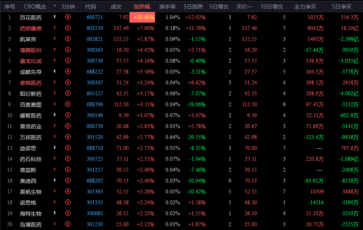Screen dimensions: 363x230
Task: Click the 10日增仓 column header
Action: coord(272,7)
